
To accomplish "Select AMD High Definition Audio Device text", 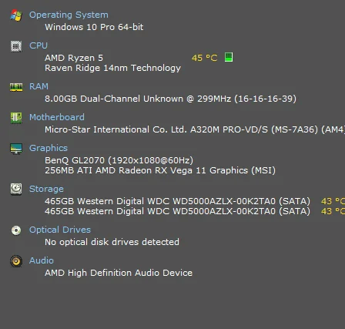I will point(119,273).
